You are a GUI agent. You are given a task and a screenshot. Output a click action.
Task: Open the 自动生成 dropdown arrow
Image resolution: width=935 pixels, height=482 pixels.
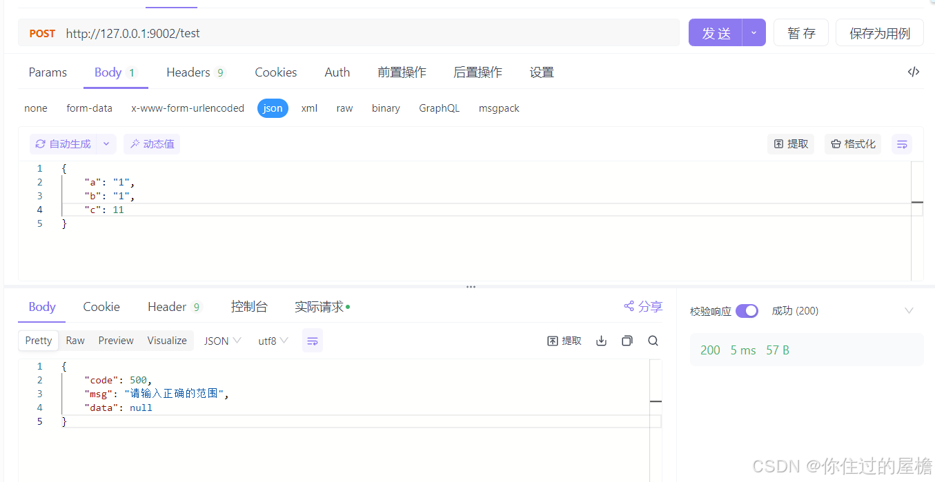[106, 144]
